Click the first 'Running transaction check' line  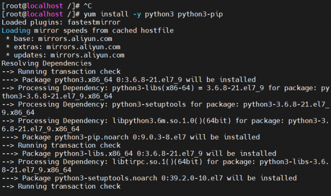61,72
